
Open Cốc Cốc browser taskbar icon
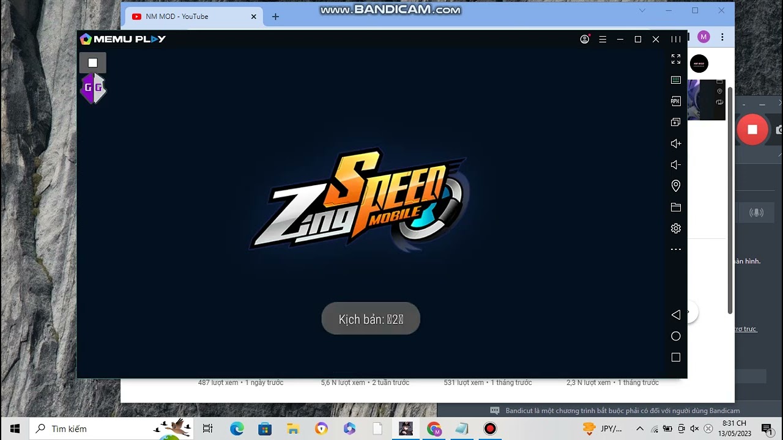[x=321, y=429]
